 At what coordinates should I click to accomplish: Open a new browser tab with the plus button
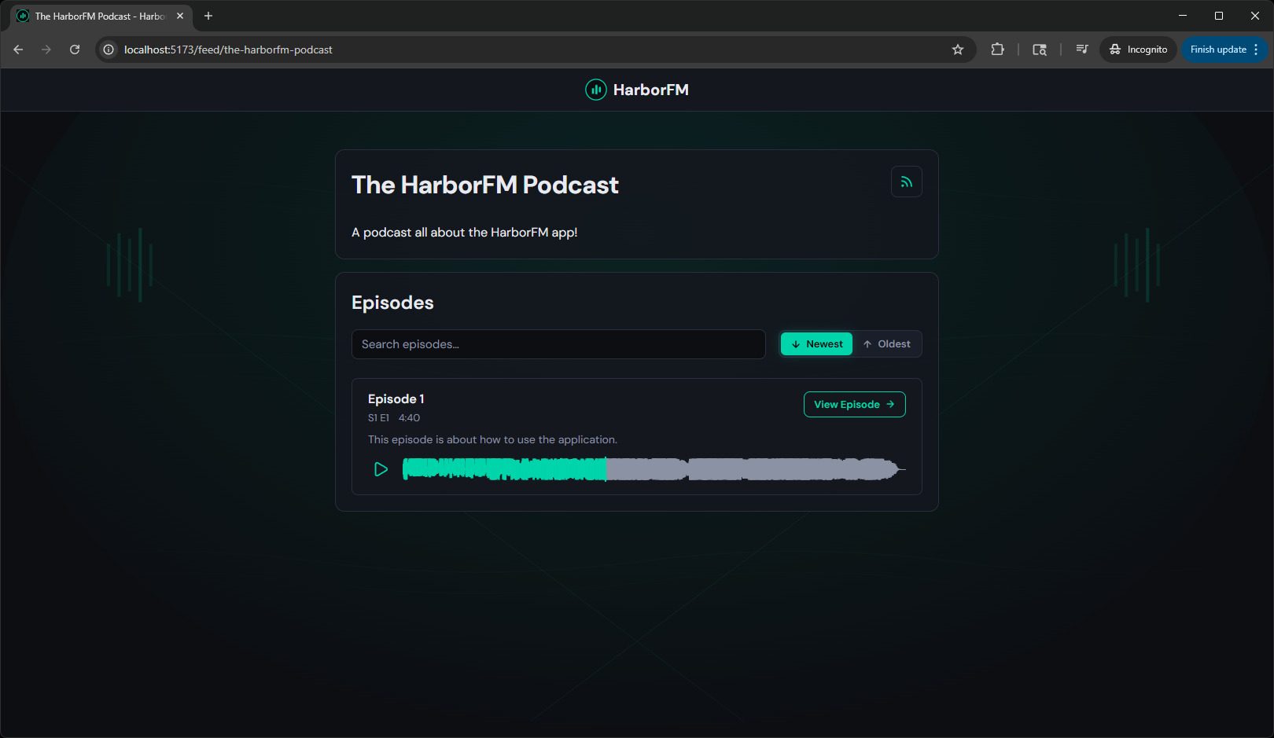[x=208, y=16]
